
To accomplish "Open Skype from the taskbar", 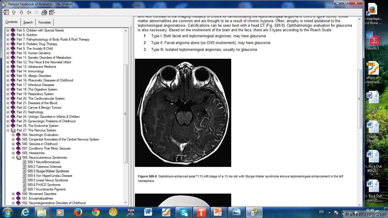I will (x=184, y=212).
